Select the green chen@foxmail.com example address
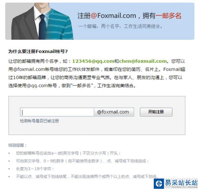Image resolution: width=198 pixels, height=189 pixels. (x=143, y=61)
